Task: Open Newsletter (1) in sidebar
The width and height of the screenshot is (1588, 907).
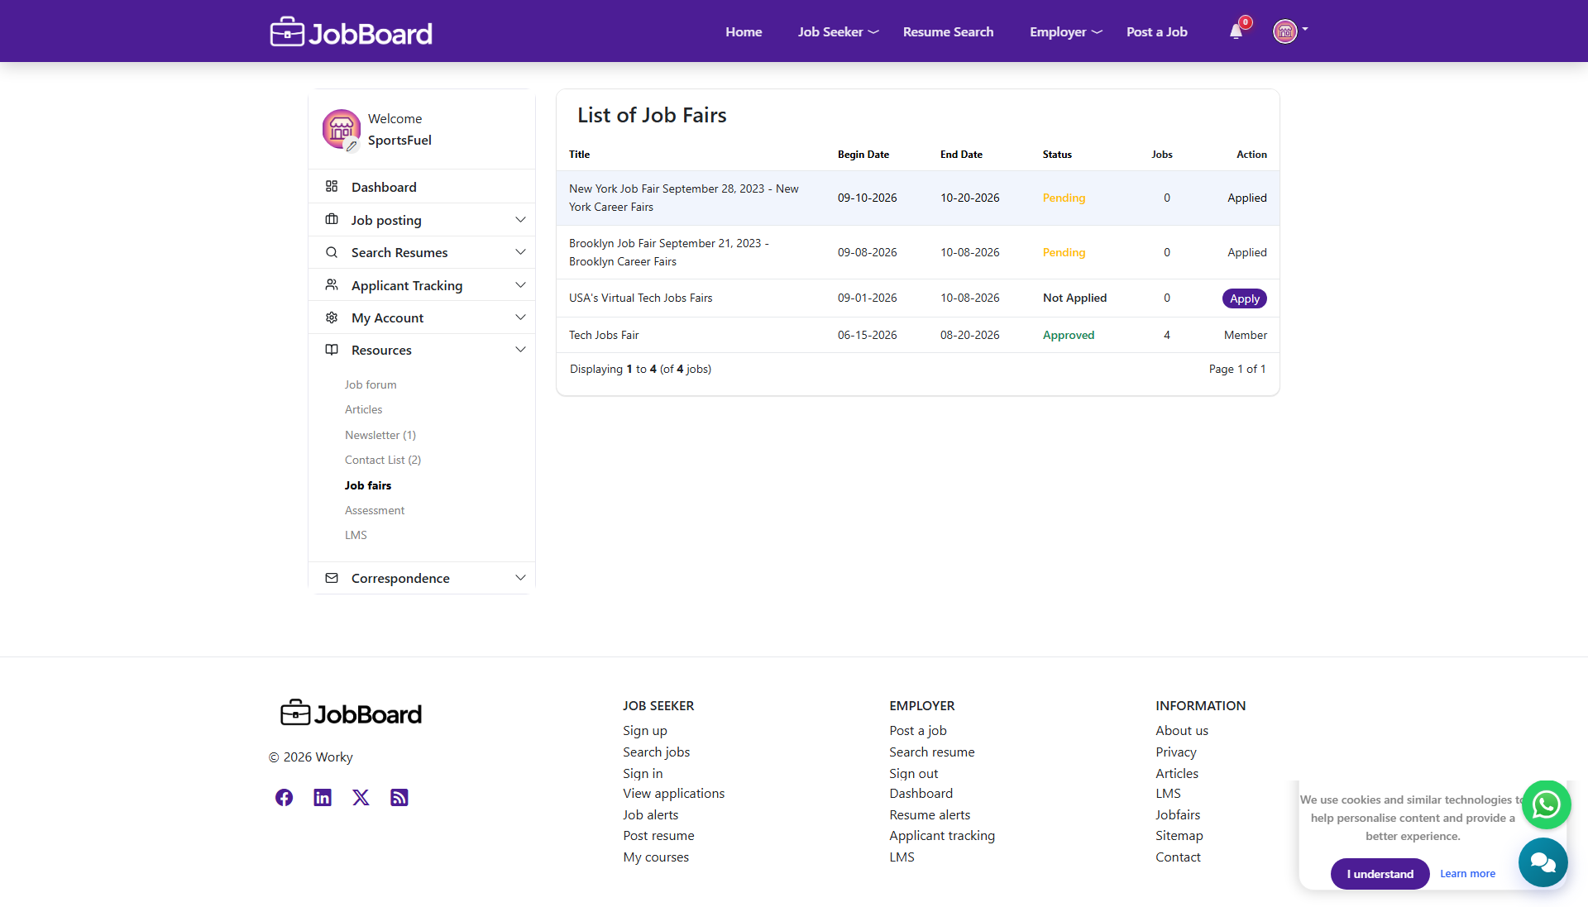Action: [380, 435]
